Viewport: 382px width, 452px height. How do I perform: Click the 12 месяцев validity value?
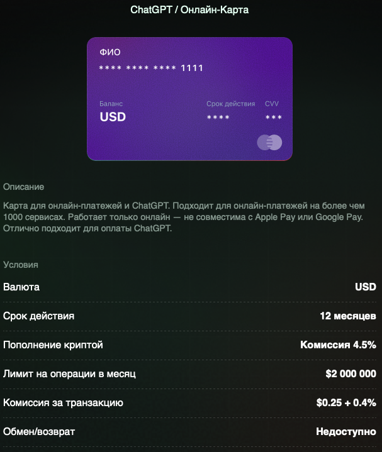tap(348, 316)
